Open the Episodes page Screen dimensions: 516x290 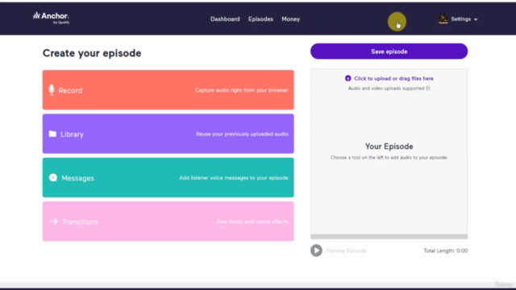(260, 19)
